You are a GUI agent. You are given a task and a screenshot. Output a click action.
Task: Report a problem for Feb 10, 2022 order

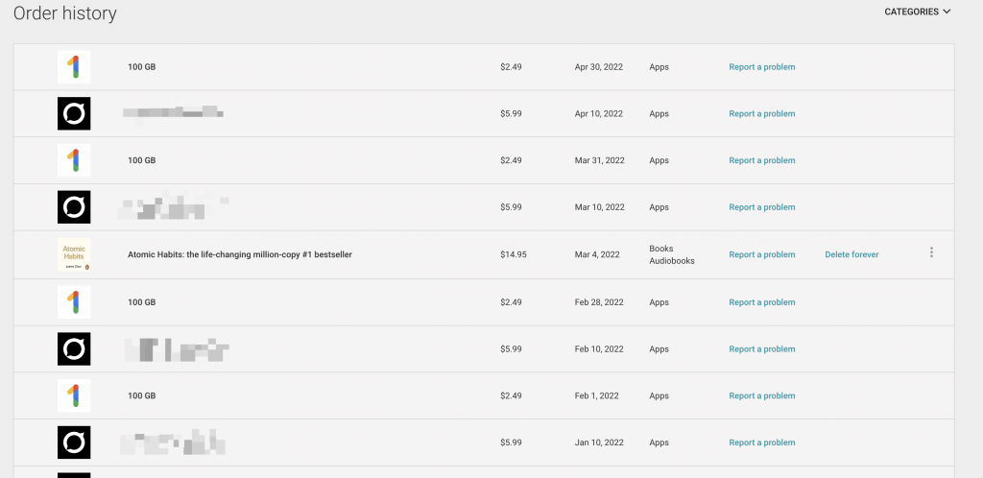tap(761, 349)
